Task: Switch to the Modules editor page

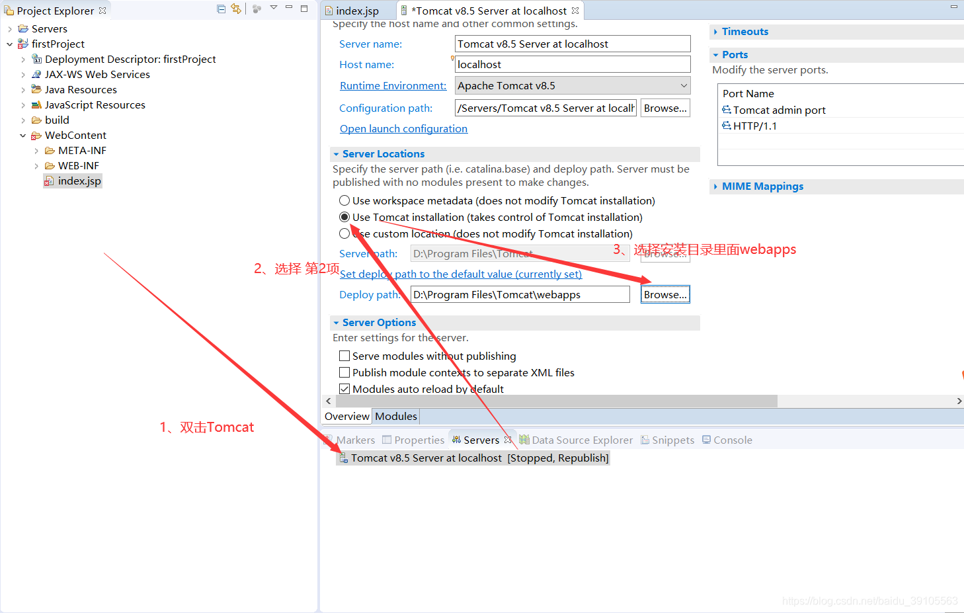Action: 396,416
